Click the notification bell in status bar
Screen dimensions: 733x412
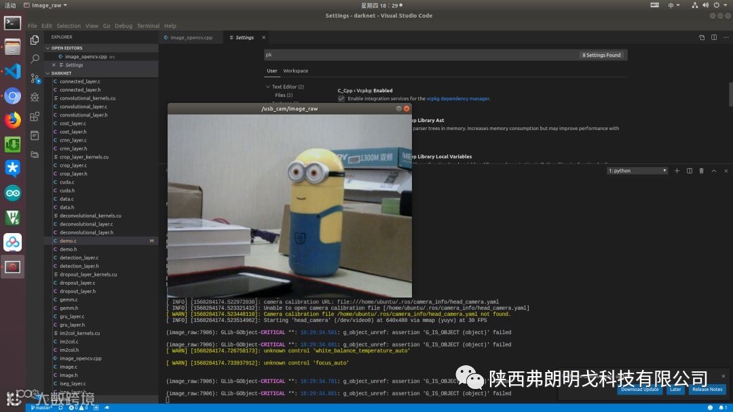pyautogui.click(x=721, y=407)
